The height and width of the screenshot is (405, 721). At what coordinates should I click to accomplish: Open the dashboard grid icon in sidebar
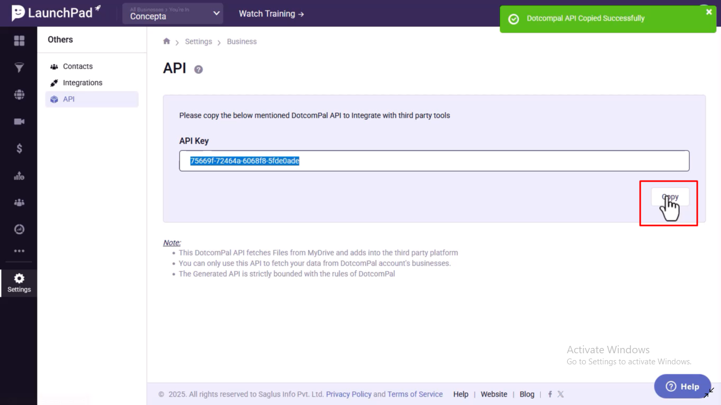tap(19, 41)
